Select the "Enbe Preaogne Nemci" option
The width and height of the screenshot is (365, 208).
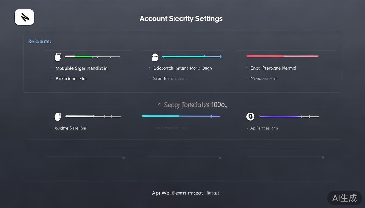[273, 68]
